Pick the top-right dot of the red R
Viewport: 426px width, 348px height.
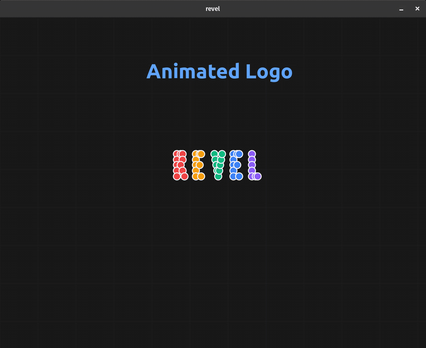(183, 154)
